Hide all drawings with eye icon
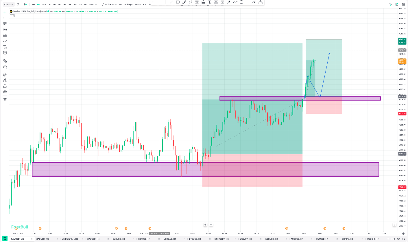 tap(5, 92)
